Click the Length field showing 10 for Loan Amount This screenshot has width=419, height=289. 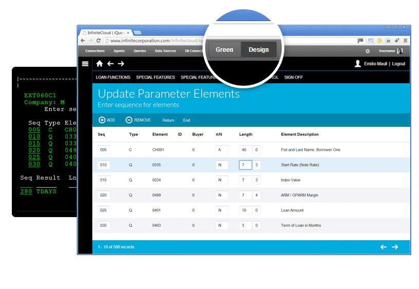[x=245, y=210]
